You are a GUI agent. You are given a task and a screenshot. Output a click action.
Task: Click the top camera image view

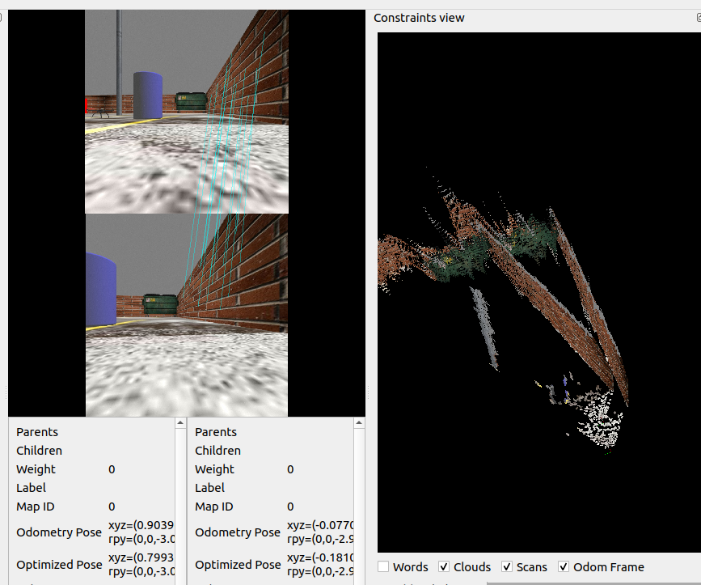click(x=186, y=112)
